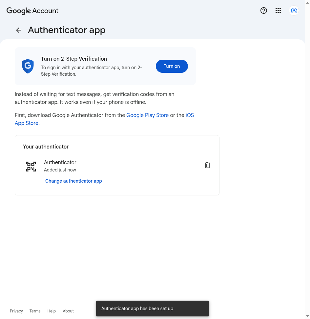This screenshot has height=319, width=310.
Task: Click the Authenticator entry name
Action: pyautogui.click(x=60, y=162)
